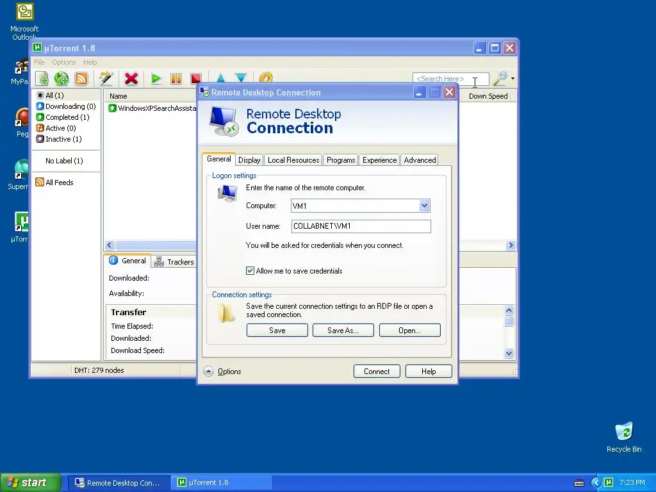Click the µTorrent 1.8 taskbar button
The width and height of the screenshot is (656, 492).
pyautogui.click(x=222, y=482)
